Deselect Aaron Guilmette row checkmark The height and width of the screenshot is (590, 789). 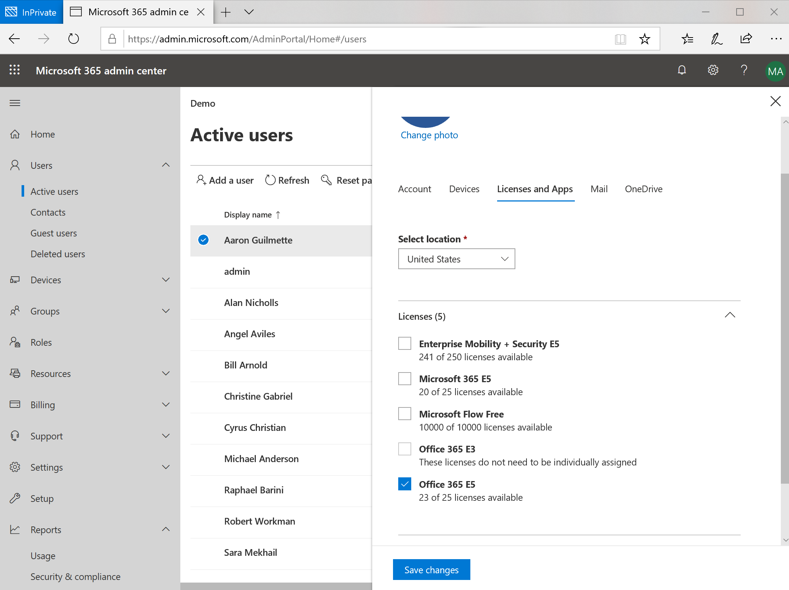[x=203, y=240]
